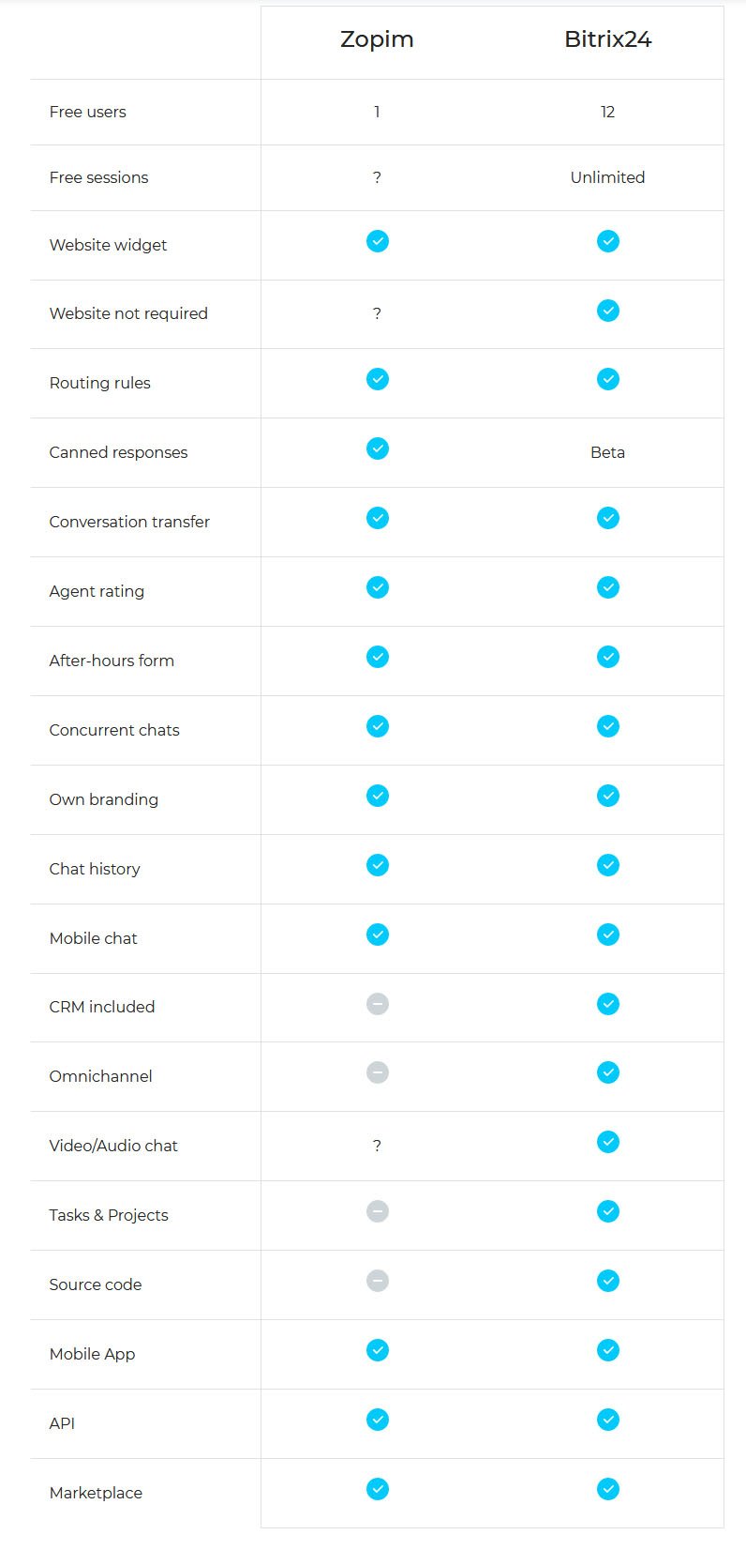746x1550 pixels.
Task: Click Bitrix24's Video/Audio chat checkmark
Action: tap(607, 1142)
